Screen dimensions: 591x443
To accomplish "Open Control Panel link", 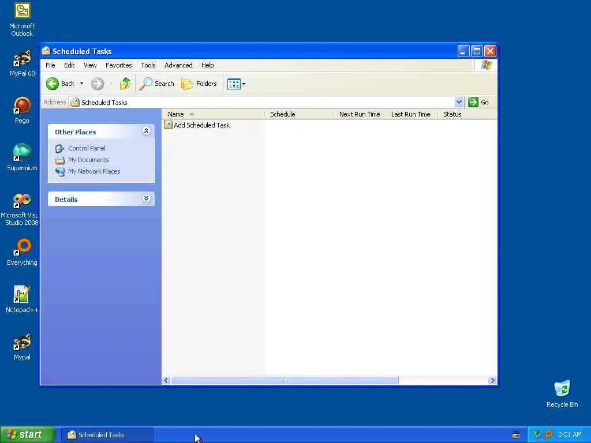I will (x=87, y=148).
